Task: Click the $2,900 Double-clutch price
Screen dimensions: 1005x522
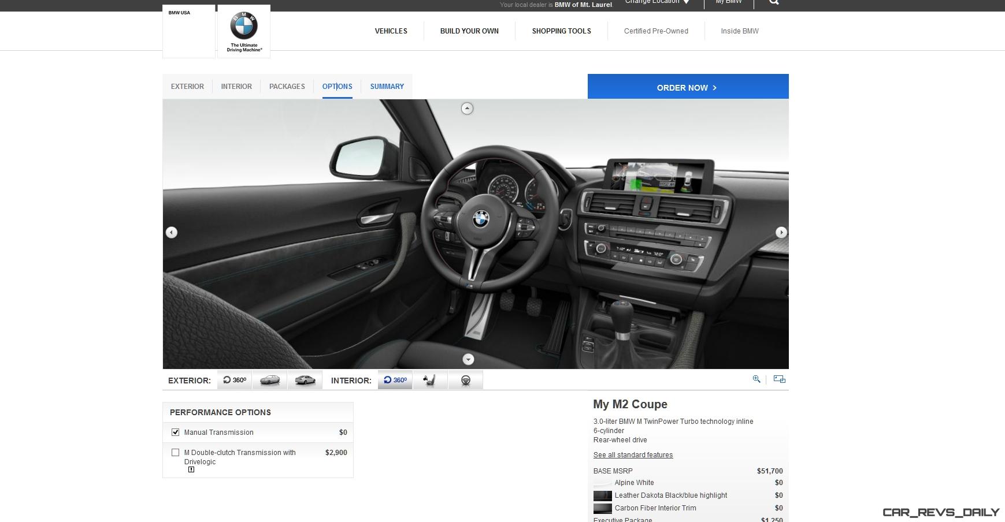Action: [x=336, y=453]
